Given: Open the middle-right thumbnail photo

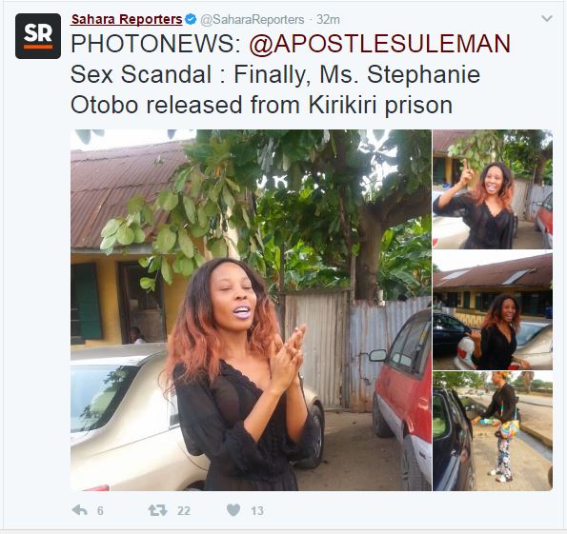Looking at the screenshot, I should tap(493, 310).
